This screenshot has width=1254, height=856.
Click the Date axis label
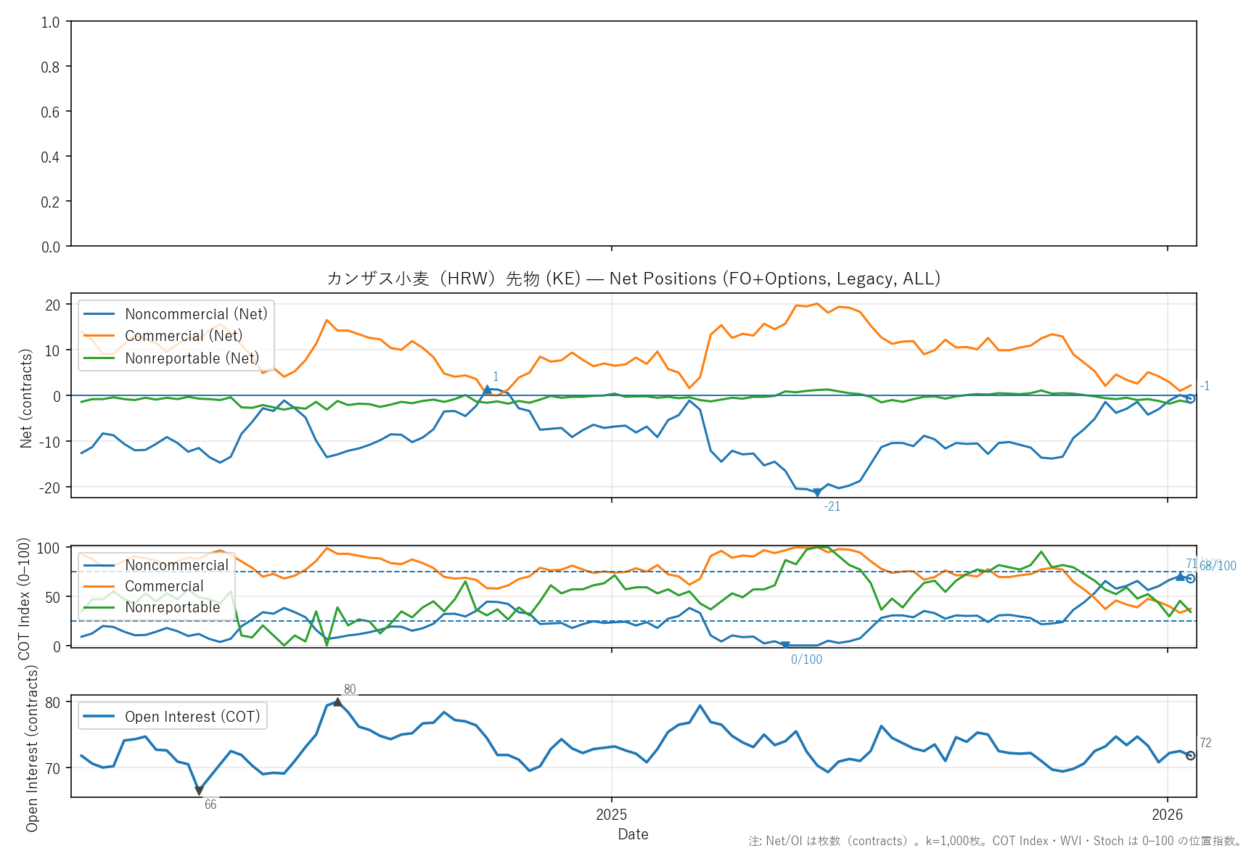tap(633, 834)
